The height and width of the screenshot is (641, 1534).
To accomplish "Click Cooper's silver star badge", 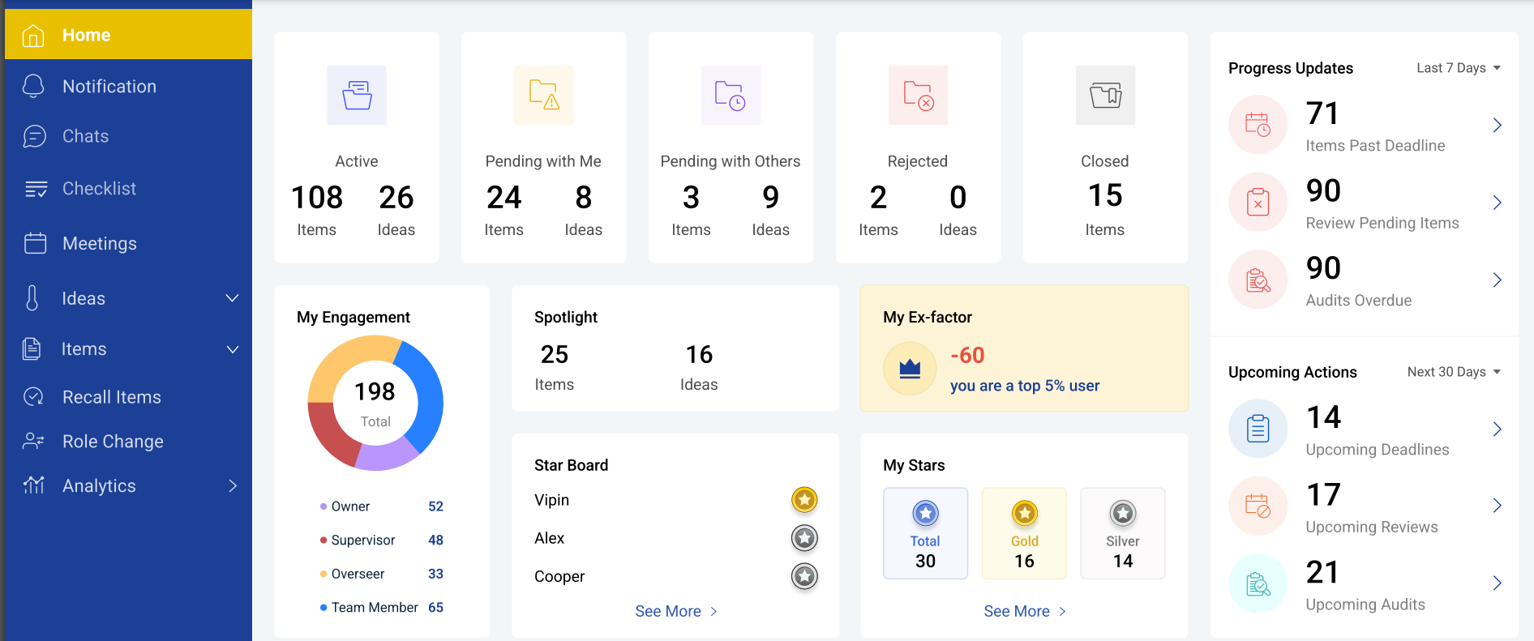I will (804, 576).
